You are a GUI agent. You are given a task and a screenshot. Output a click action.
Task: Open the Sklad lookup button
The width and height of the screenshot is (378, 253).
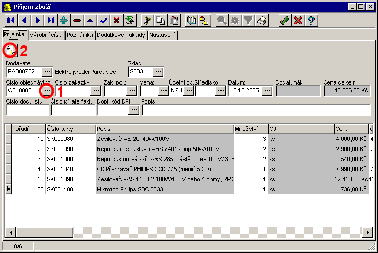(x=158, y=71)
